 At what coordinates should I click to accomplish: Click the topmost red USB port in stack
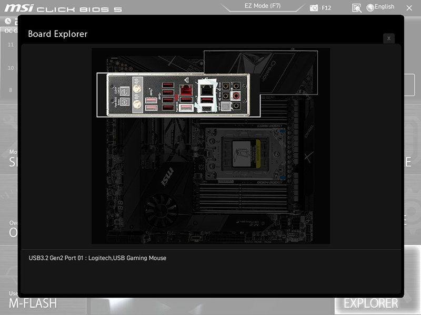point(168,85)
